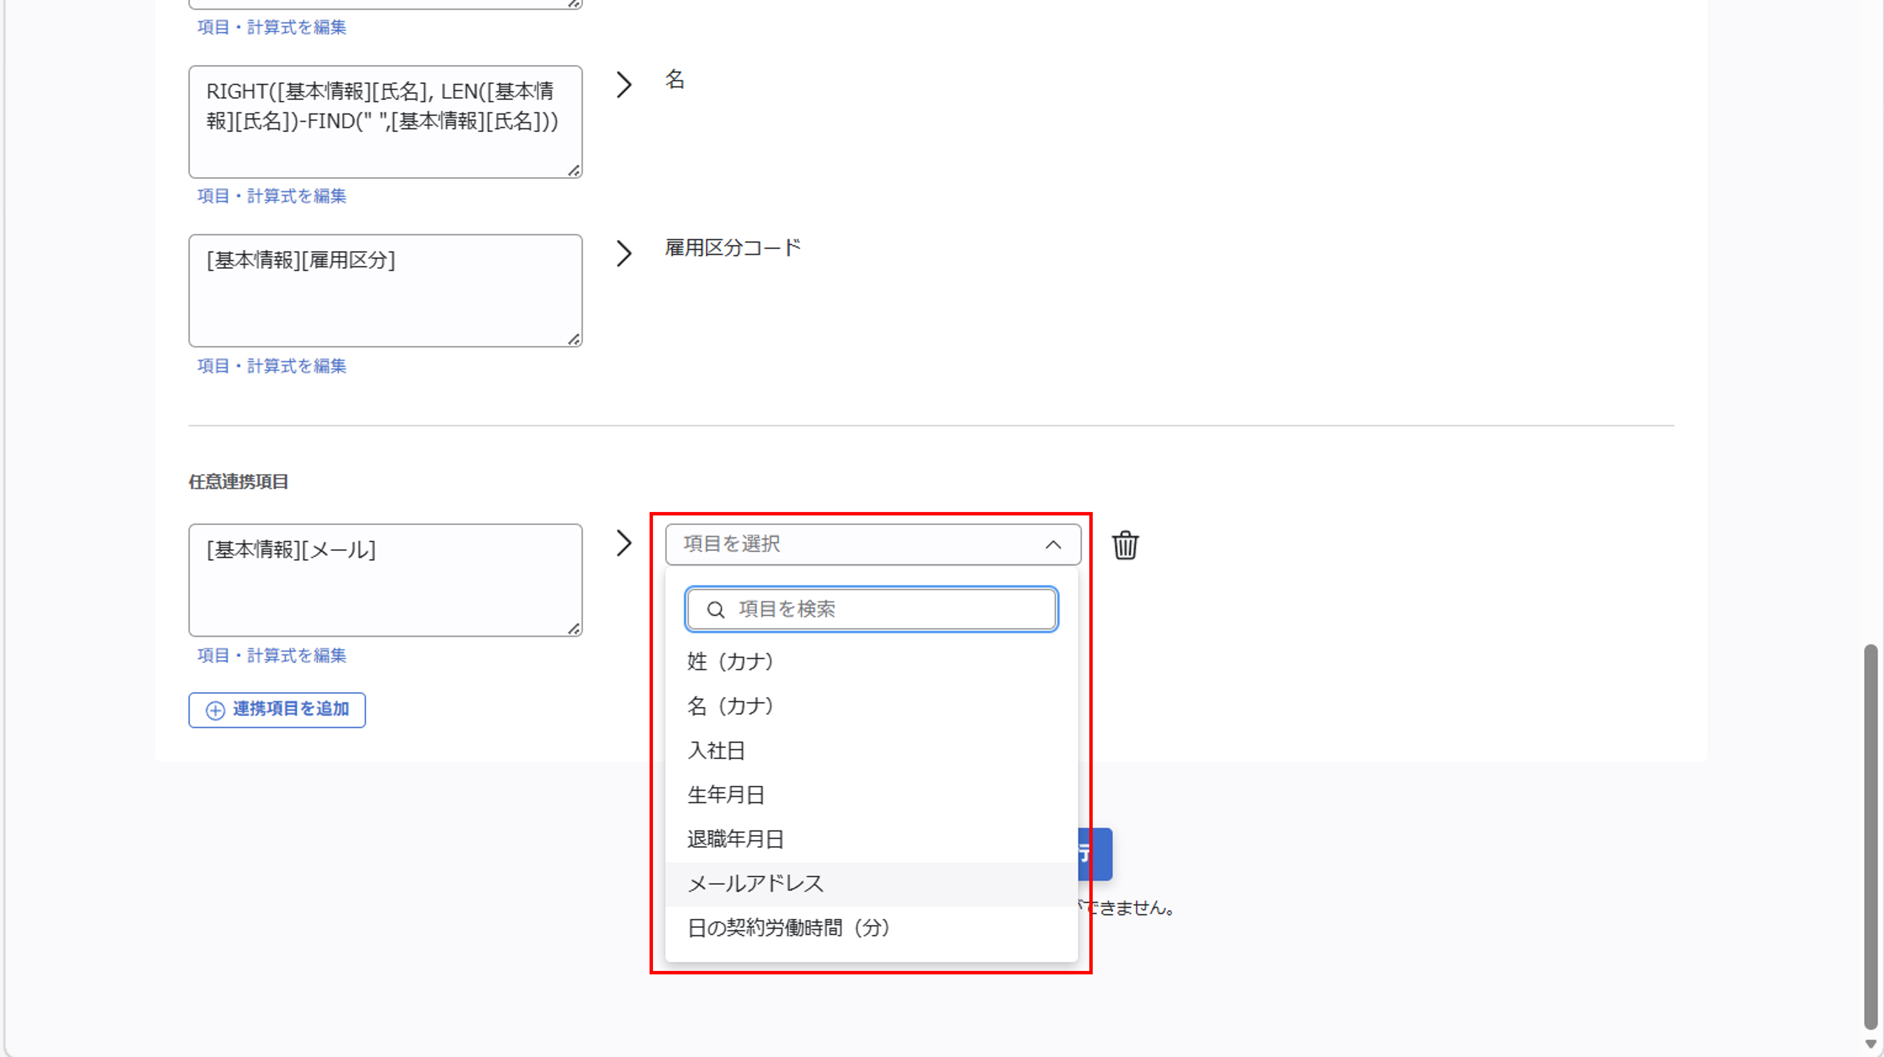Select 生年月日 option
Image resolution: width=1884 pixels, height=1057 pixels.
coord(872,795)
